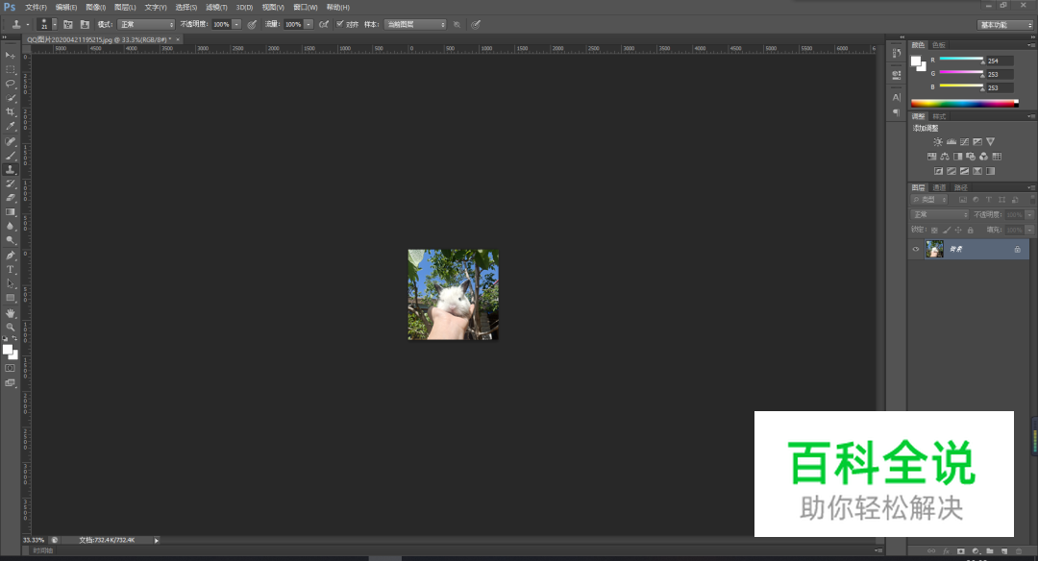Click the 33.33% zoom level field
Screen dimensions: 1038x561
click(33, 540)
